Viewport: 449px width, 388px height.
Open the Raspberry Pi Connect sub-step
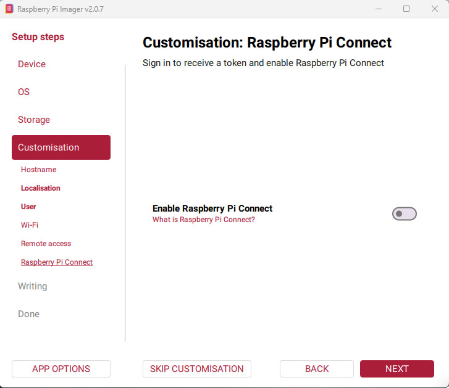point(57,262)
